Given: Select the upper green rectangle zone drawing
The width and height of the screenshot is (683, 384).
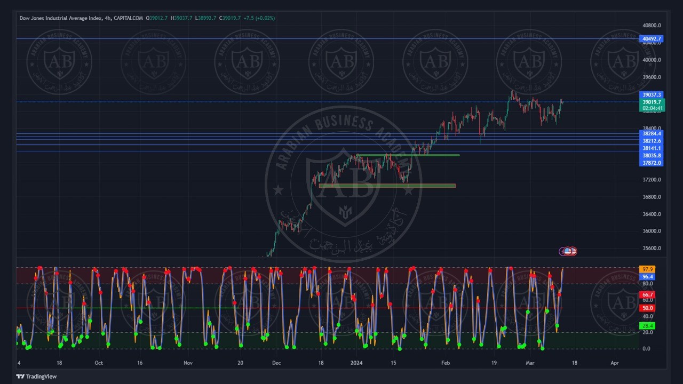Looking at the screenshot, I should 408,155.
